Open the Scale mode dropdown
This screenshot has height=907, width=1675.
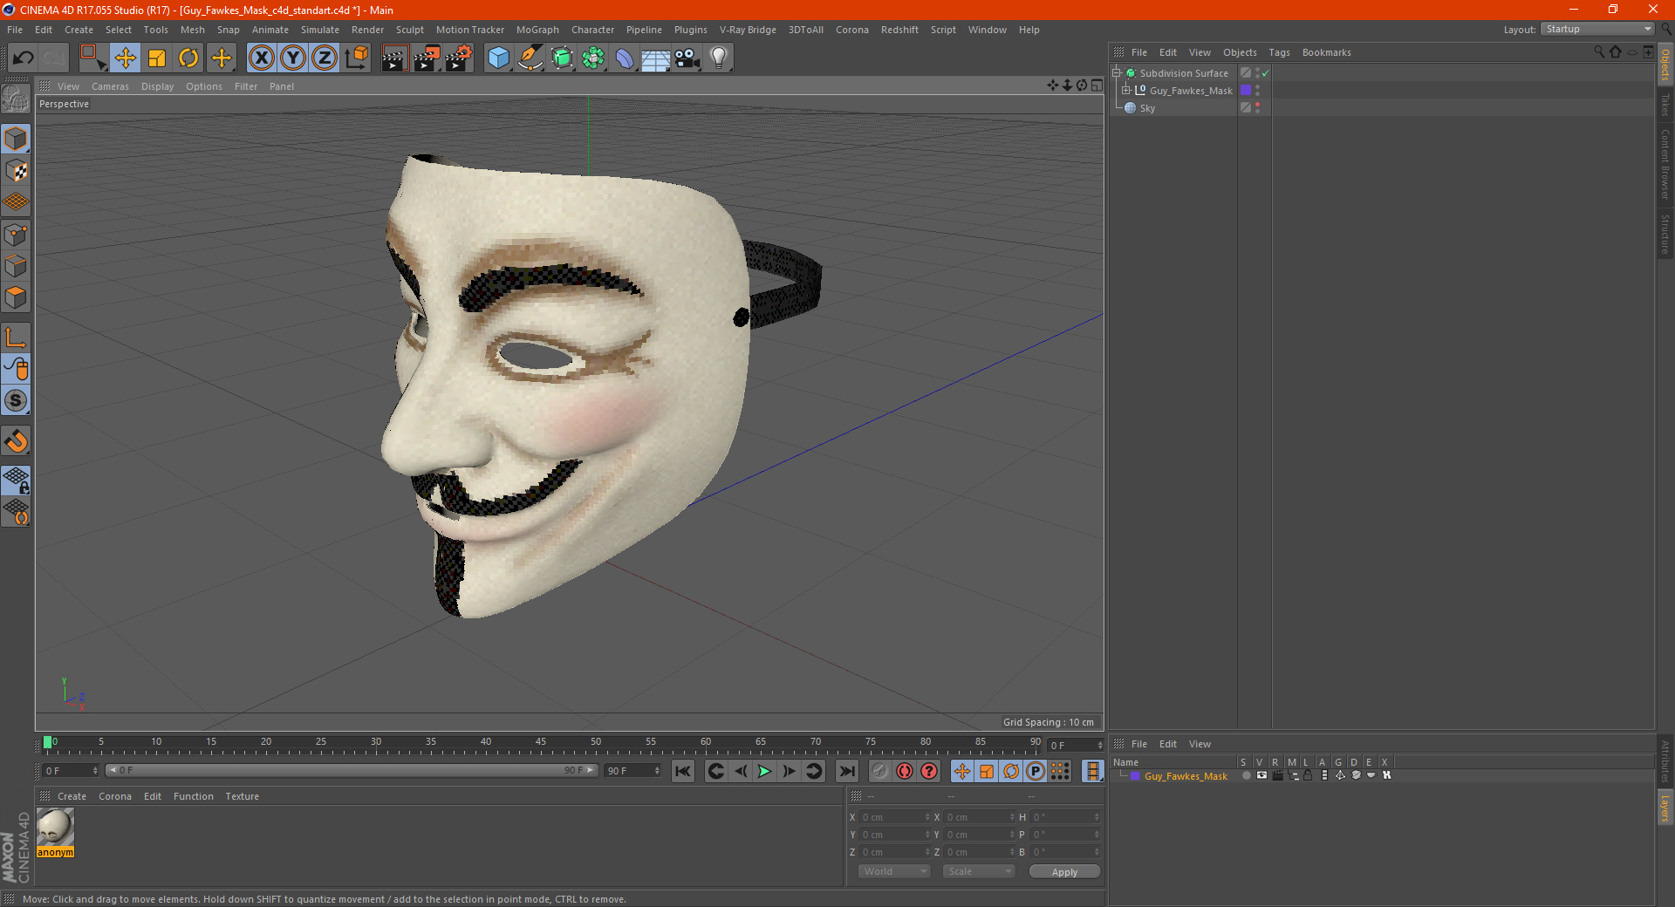978,871
